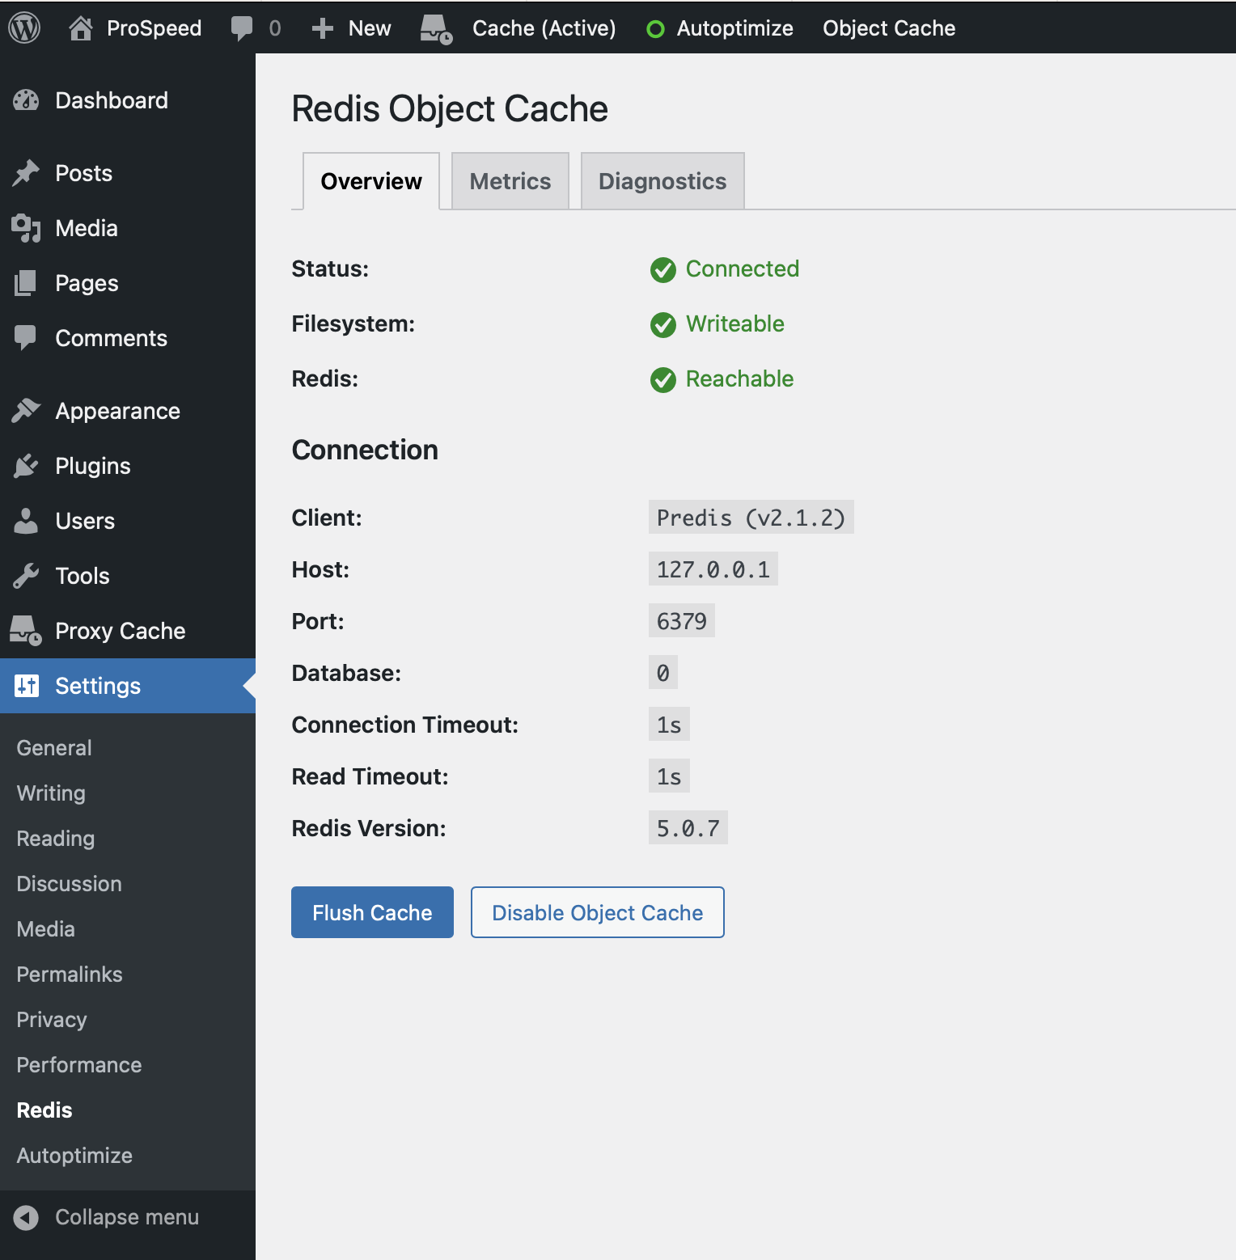Check comments via the speech bubble icon
This screenshot has width=1236, height=1260.
243,27
